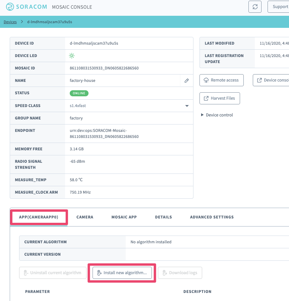Click the DESCRIPTION column header
Screen dimensions: 289x301
coord(197,292)
